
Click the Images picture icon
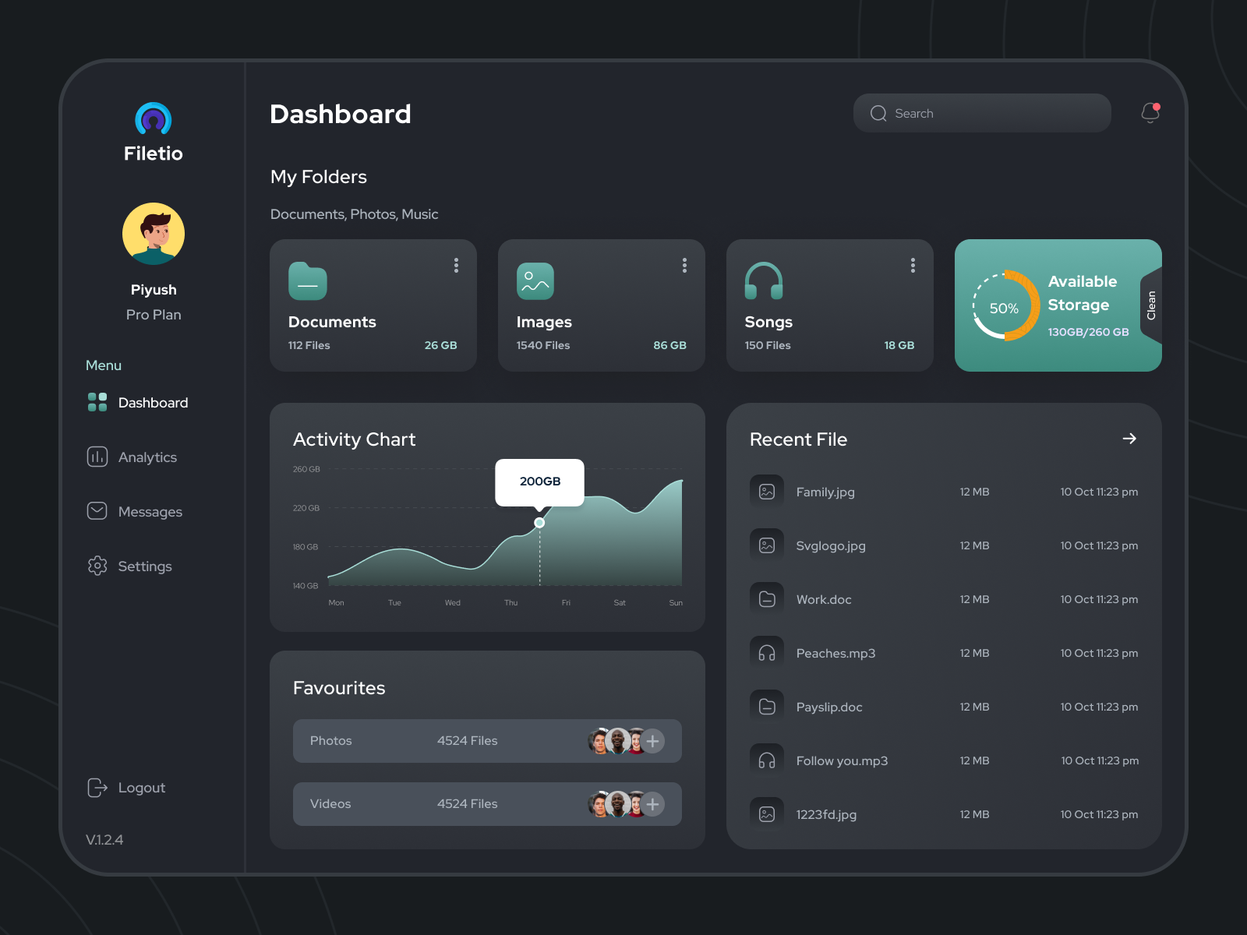[x=535, y=281]
